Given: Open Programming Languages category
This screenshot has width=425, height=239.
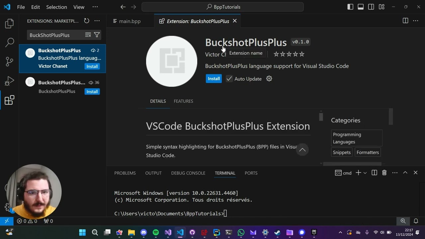Looking at the screenshot, I should (357, 138).
